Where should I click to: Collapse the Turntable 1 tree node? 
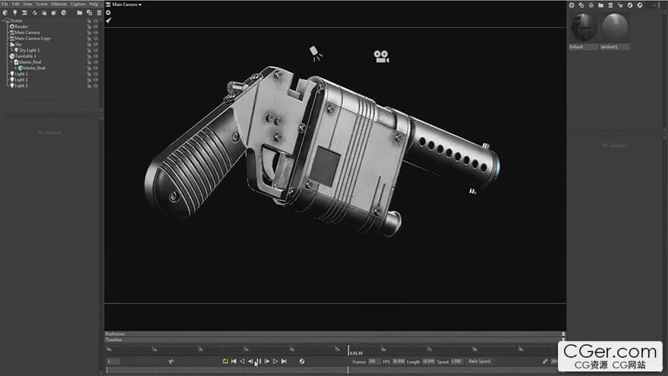(x=8, y=56)
